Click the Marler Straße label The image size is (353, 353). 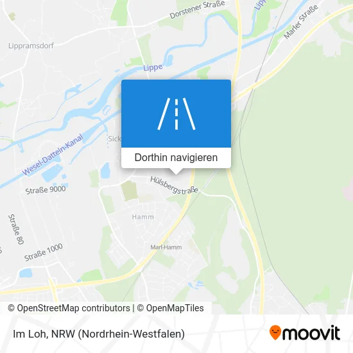point(300,22)
